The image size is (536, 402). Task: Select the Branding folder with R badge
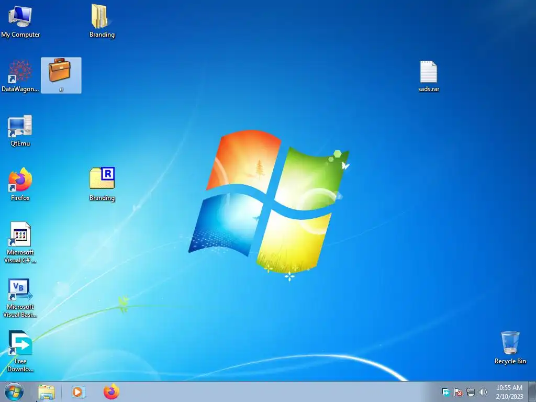[x=102, y=184]
